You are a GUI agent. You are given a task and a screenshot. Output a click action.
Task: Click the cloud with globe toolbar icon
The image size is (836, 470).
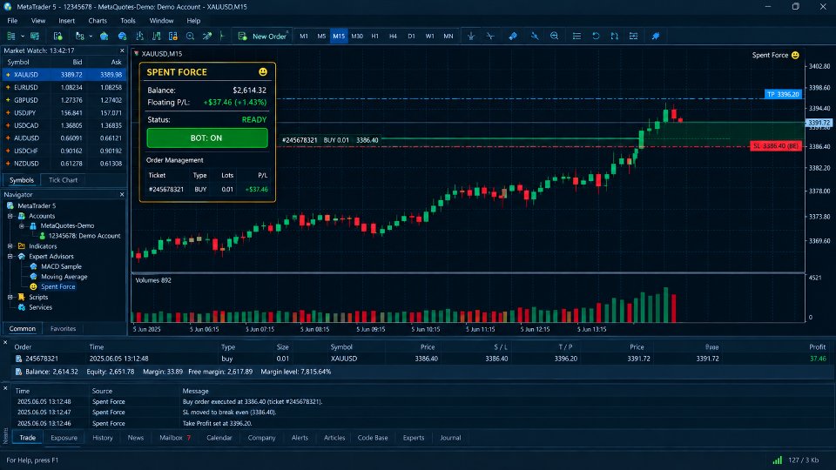[122, 37]
